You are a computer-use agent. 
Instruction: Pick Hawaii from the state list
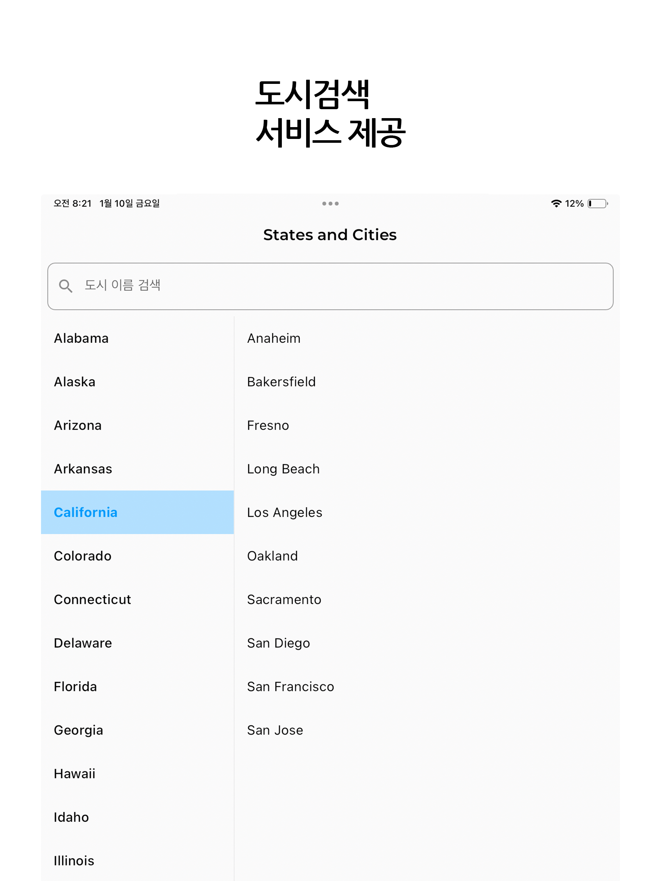point(137,773)
